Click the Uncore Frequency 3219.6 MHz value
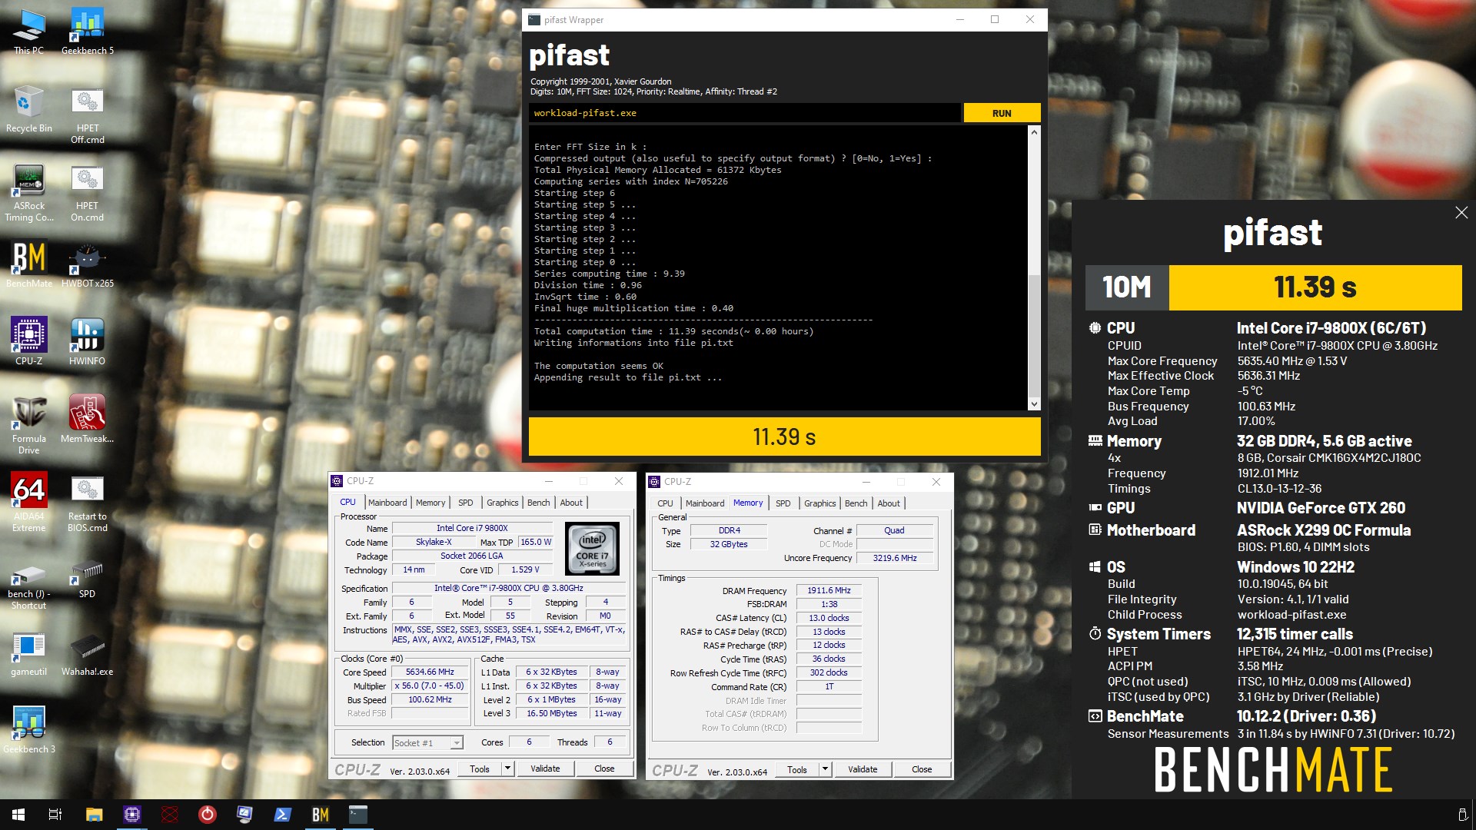 tap(895, 558)
